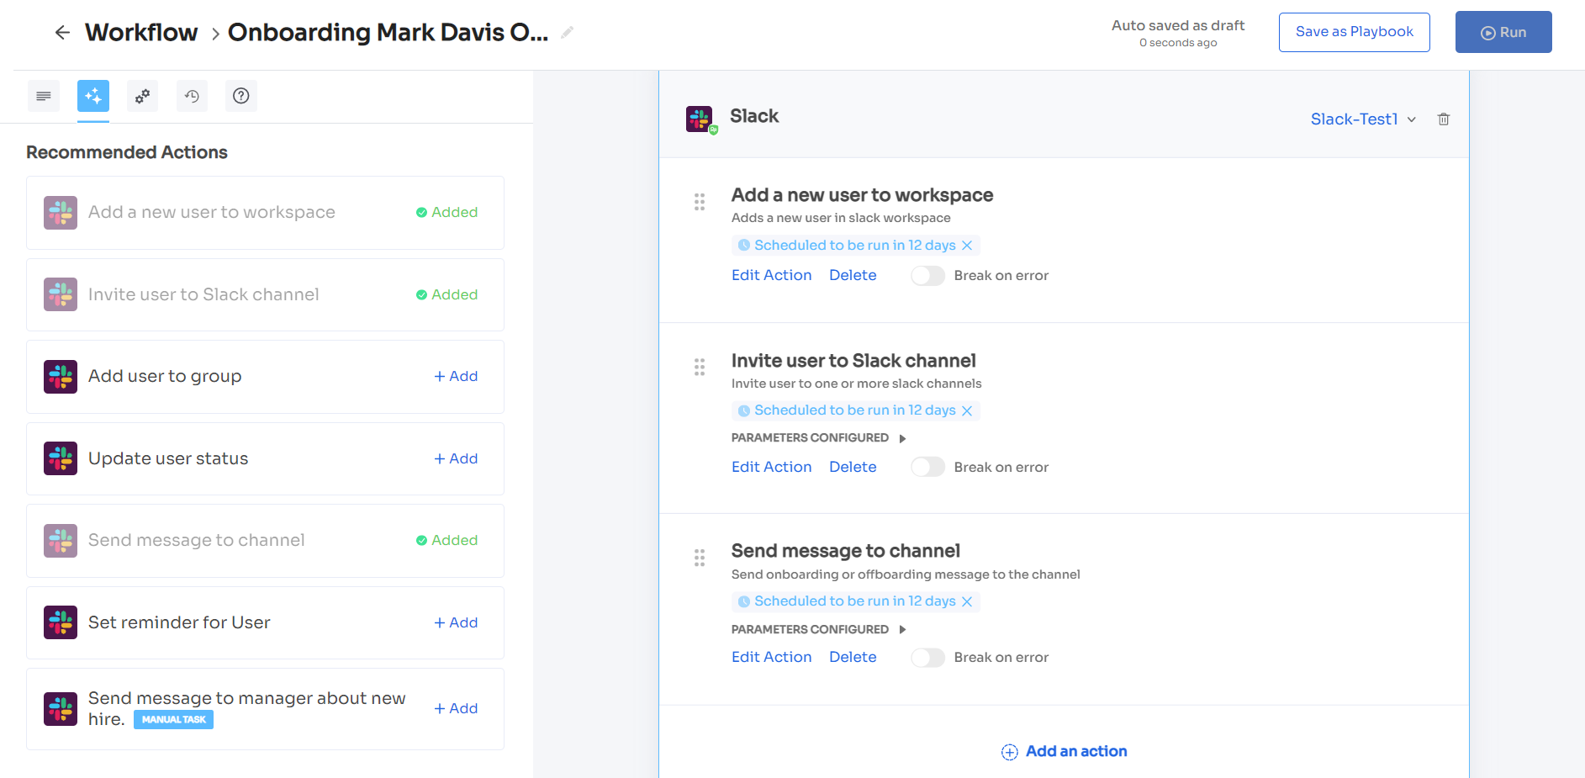This screenshot has height=778, width=1585.
Task: Add the Set reminder for User action
Action: [x=456, y=622]
